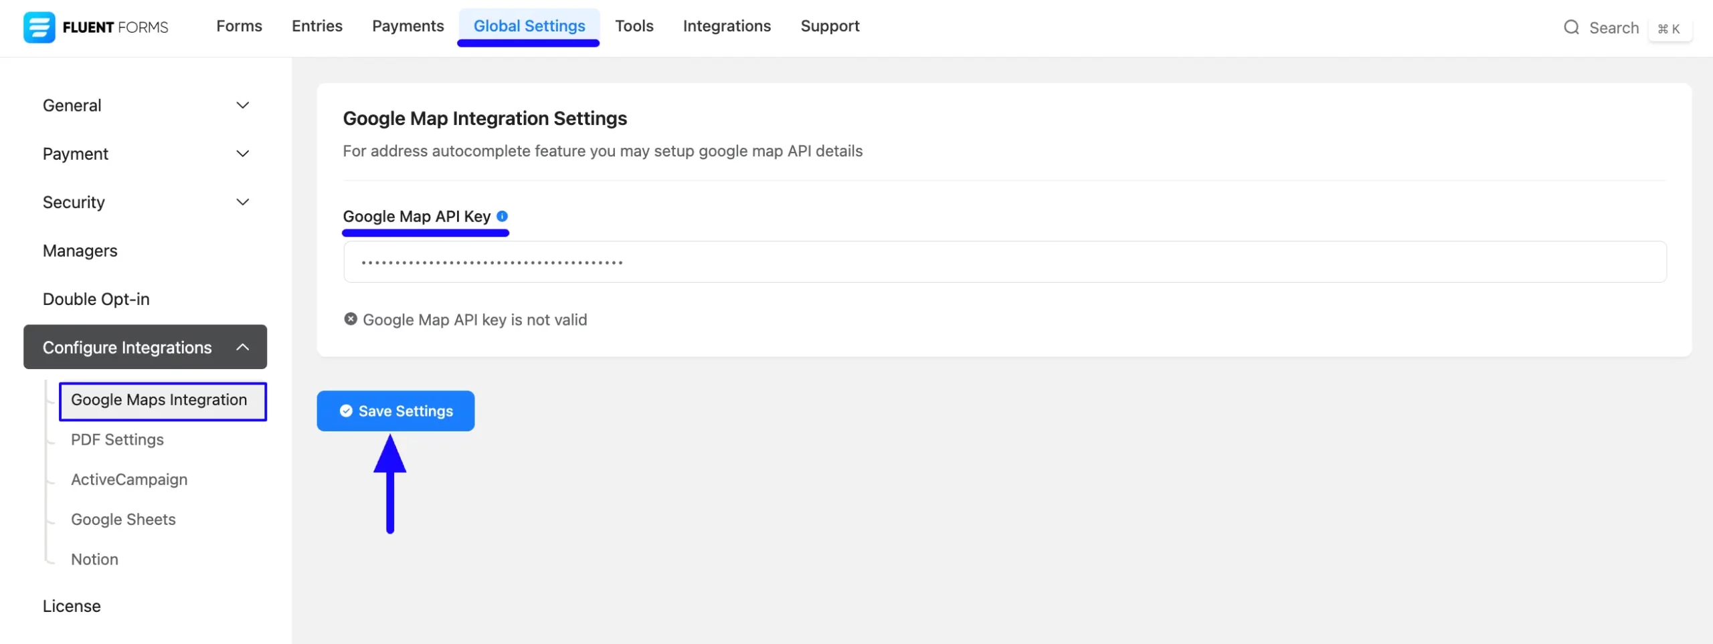The image size is (1713, 644).
Task: Click the search magnifier icon
Action: coord(1571,27)
